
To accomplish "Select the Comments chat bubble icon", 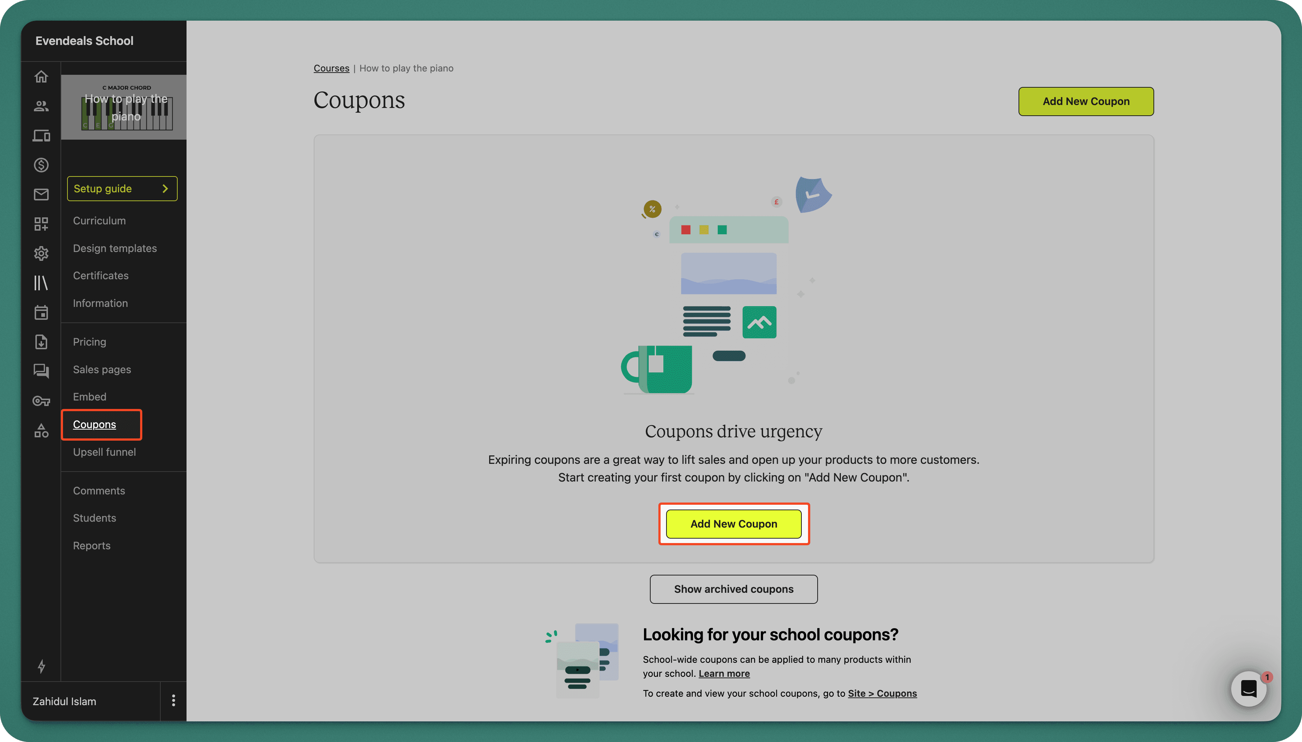I will click(x=41, y=371).
